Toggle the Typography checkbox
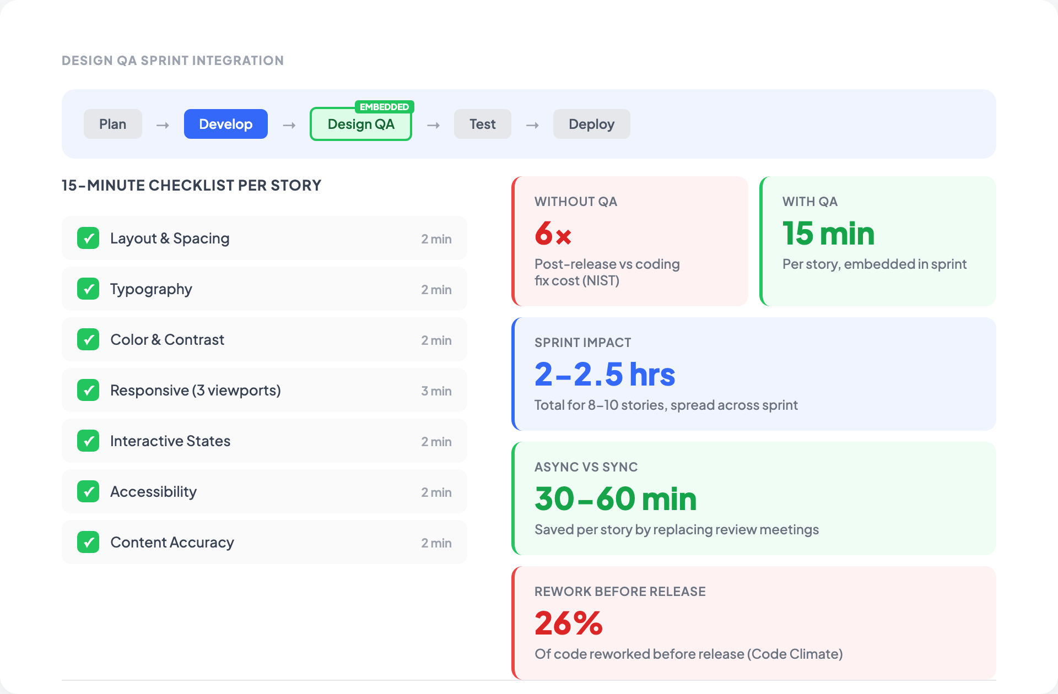This screenshot has height=694, width=1058. [x=88, y=289]
